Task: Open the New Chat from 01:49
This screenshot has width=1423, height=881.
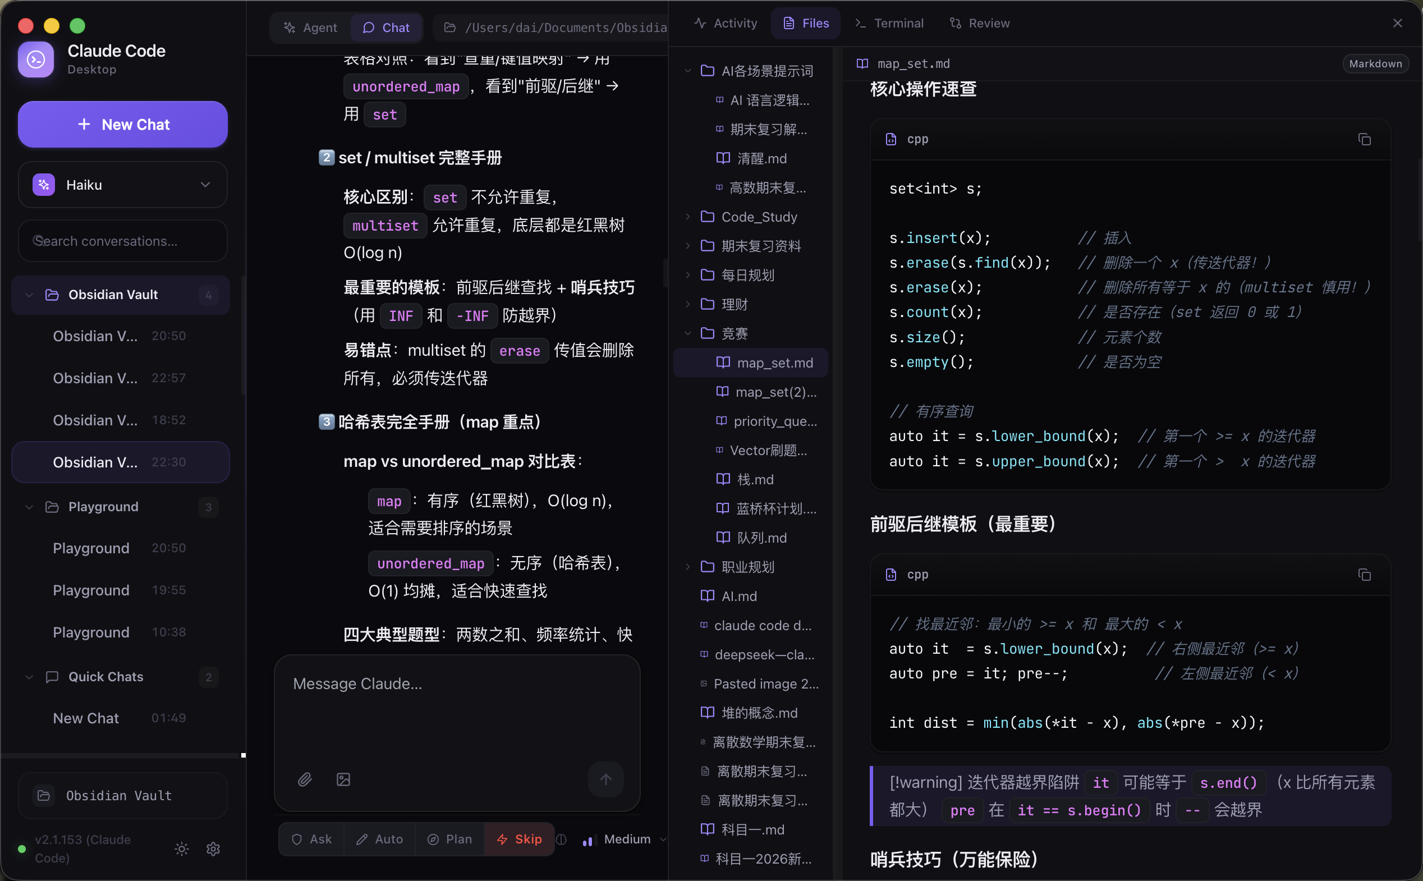Action: pos(121,718)
